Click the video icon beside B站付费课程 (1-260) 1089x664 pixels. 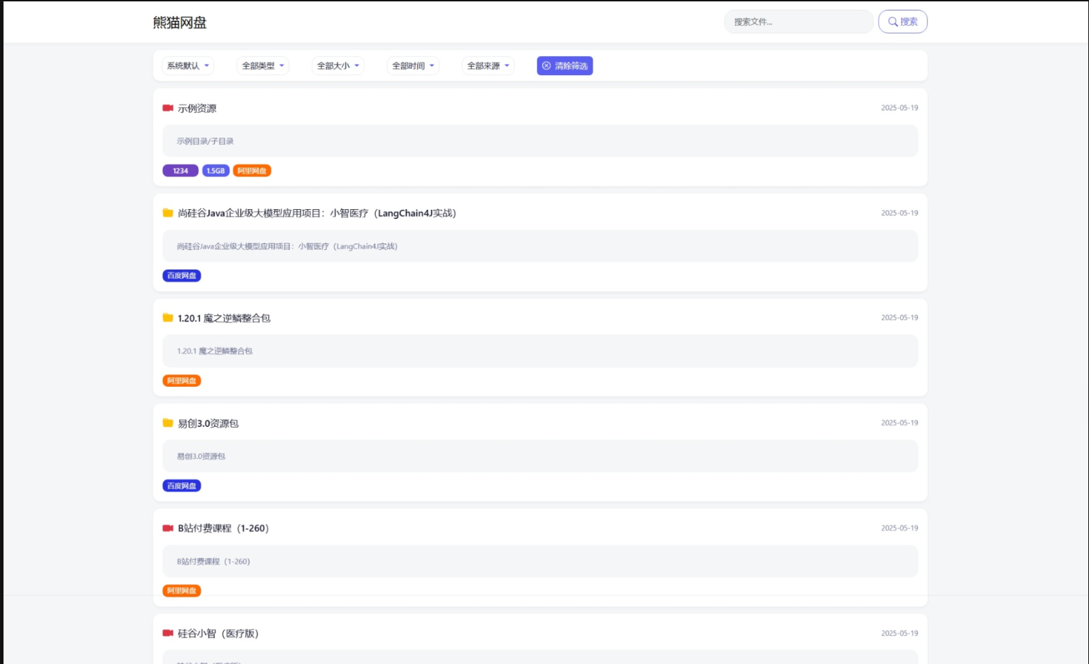[x=168, y=528]
